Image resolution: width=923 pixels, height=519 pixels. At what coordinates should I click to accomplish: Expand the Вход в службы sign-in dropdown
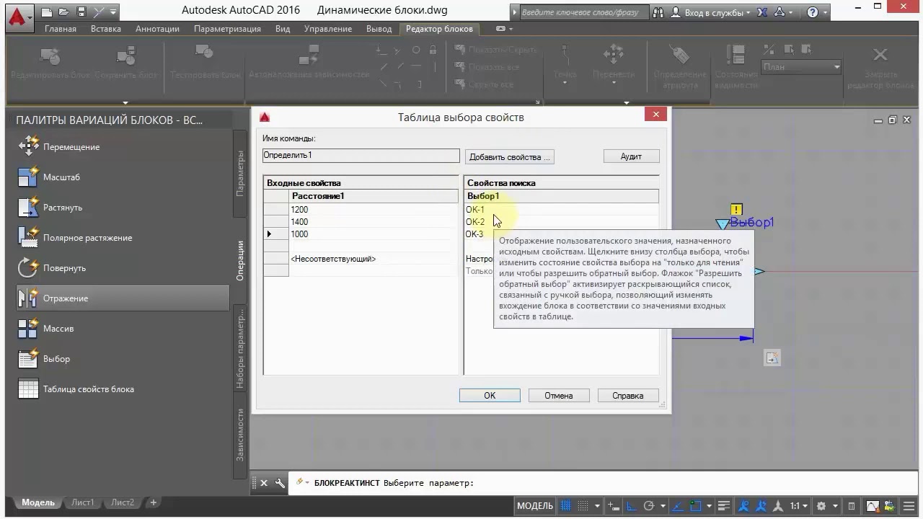pyautogui.click(x=748, y=12)
